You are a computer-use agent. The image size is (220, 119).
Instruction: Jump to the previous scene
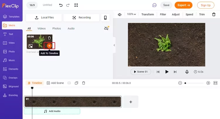click(x=158, y=72)
